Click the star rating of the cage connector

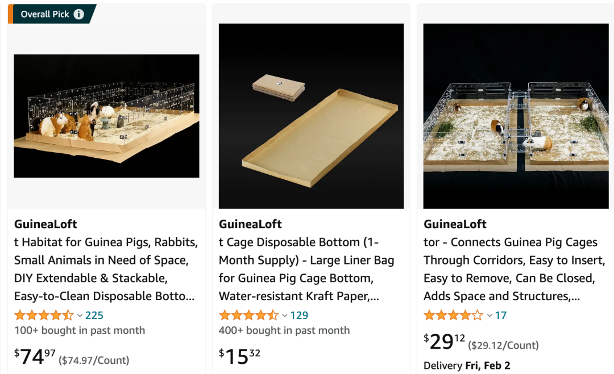click(x=454, y=315)
